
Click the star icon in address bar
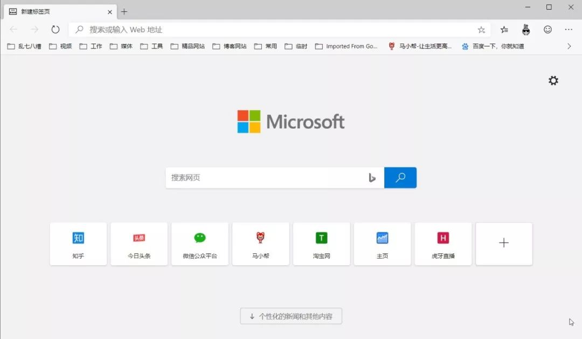(x=481, y=30)
